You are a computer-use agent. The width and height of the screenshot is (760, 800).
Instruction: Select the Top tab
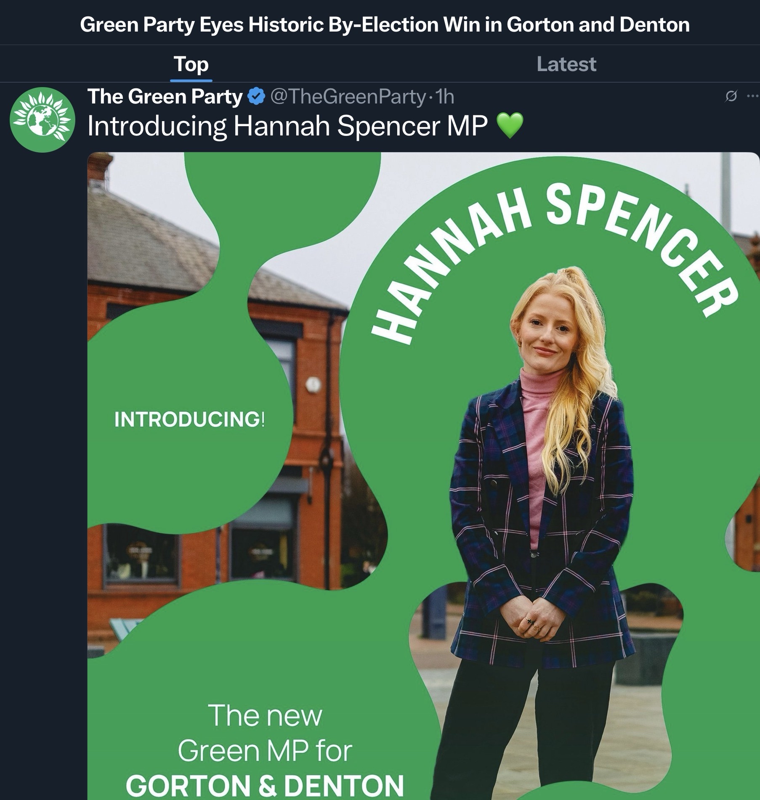tap(191, 64)
